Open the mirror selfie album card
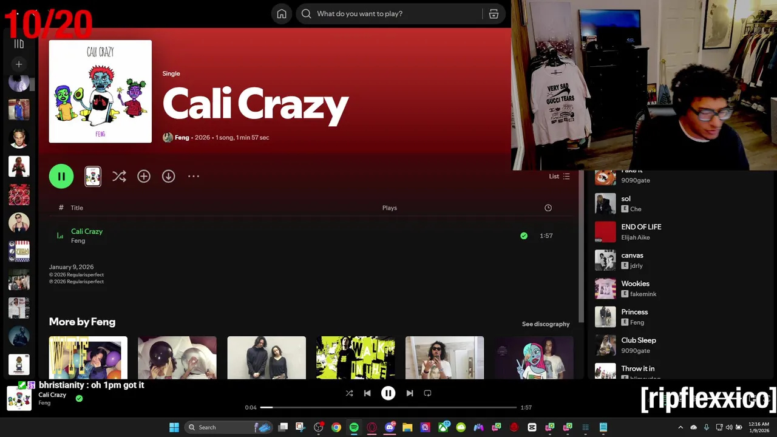Viewport: 777px width, 437px height. tap(445, 357)
